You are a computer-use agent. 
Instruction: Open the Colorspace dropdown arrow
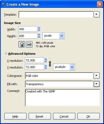tap(96, 75)
